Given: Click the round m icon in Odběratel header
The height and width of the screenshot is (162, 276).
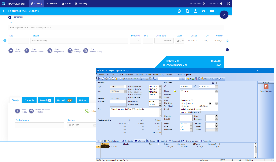Looking at the screenshot, I should click(213, 83).
